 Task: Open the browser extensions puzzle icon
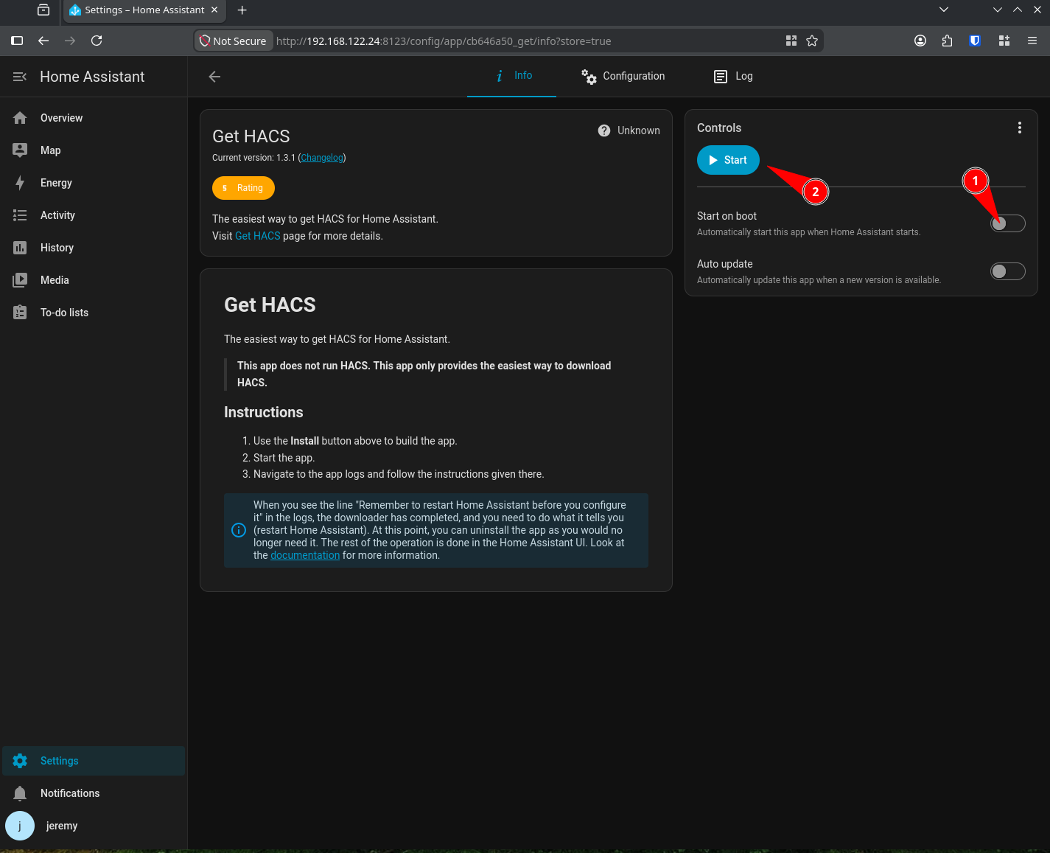(947, 41)
